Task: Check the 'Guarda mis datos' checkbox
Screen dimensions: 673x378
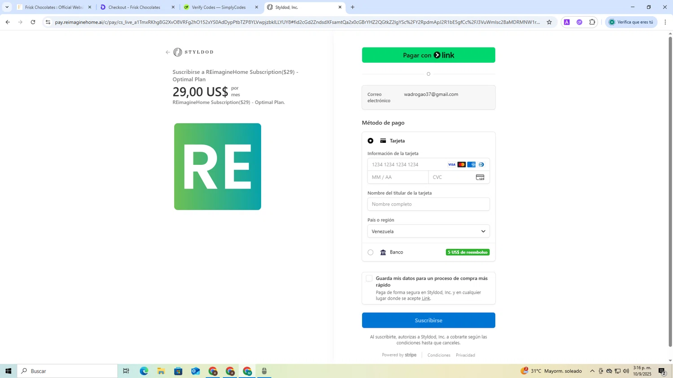Action: pyautogui.click(x=369, y=279)
